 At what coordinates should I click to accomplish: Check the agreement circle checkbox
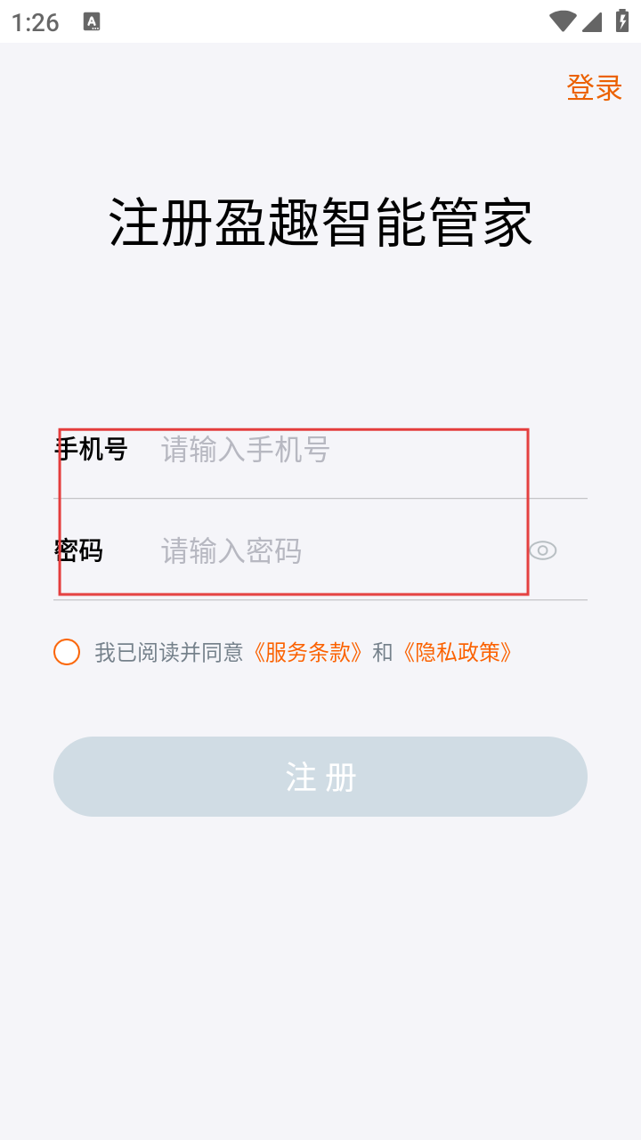pyautogui.click(x=67, y=652)
